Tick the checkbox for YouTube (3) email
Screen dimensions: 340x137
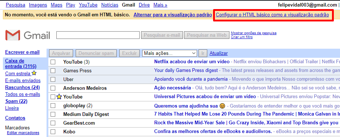(53, 62)
